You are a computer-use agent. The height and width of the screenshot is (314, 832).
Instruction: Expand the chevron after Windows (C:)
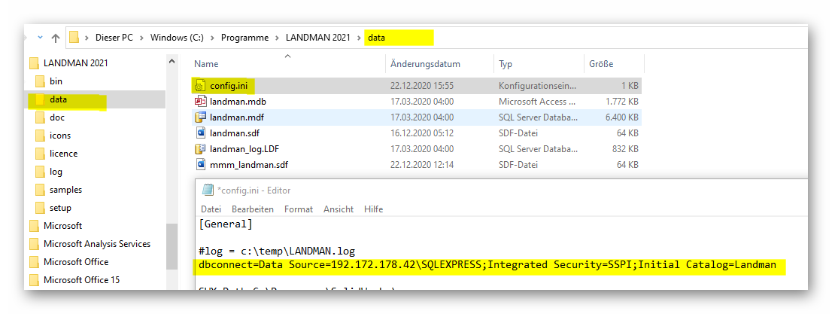point(212,38)
